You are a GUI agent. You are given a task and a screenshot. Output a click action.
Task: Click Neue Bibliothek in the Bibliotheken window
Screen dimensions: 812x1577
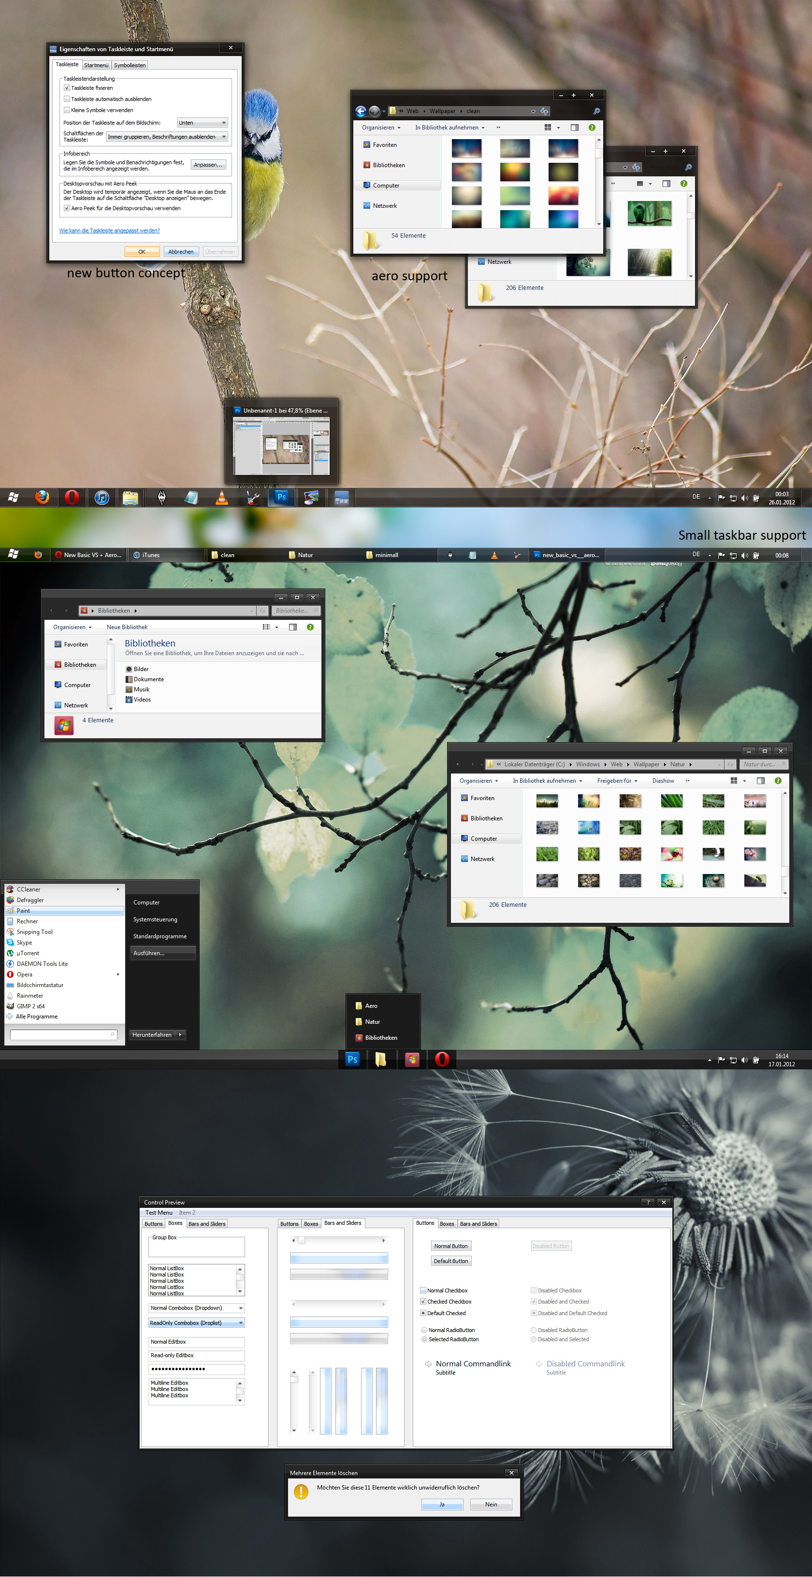[127, 627]
